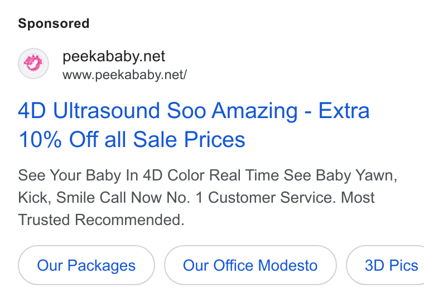
Task: Click the word 'Packages' in the first chip
Action: point(102,266)
